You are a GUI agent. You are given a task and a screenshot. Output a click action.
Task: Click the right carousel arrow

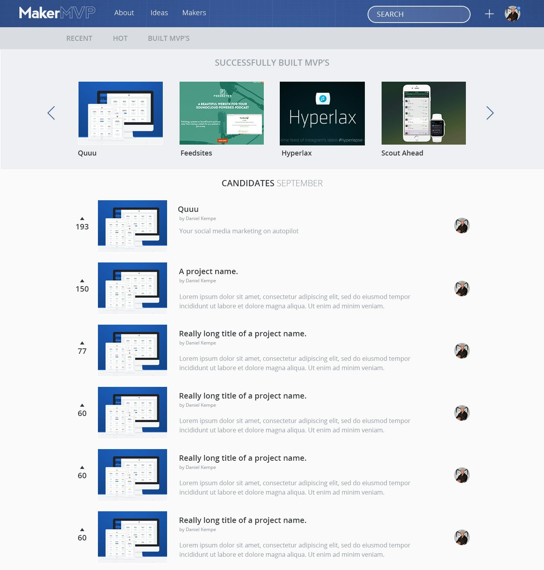(490, 113)
